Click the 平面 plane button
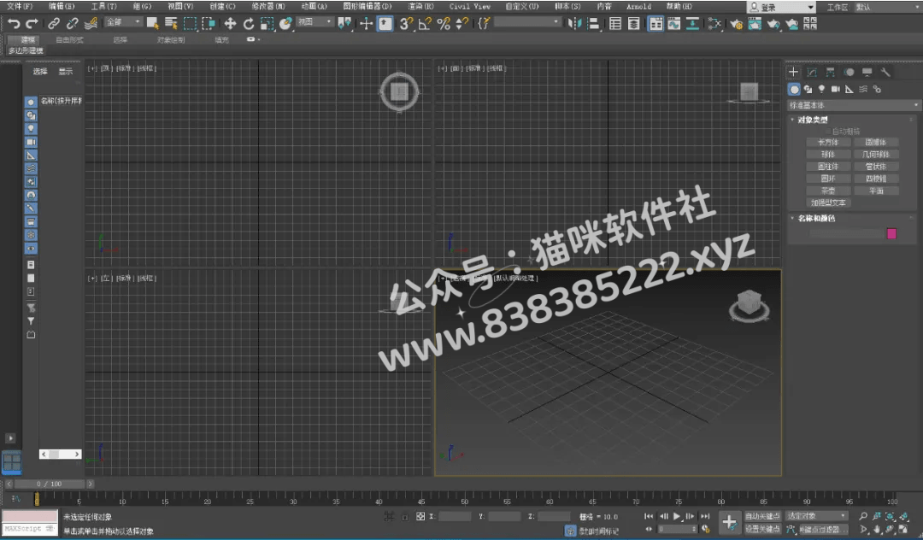 pyautogui.click(x=876, y=191)
